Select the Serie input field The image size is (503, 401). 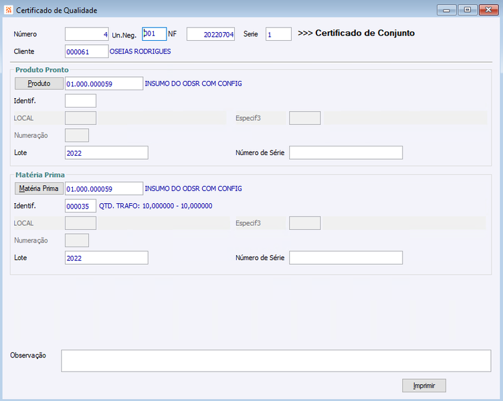(x=278, y=34)
